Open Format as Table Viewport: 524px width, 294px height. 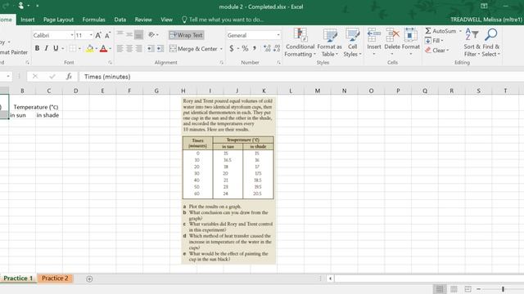329,42
